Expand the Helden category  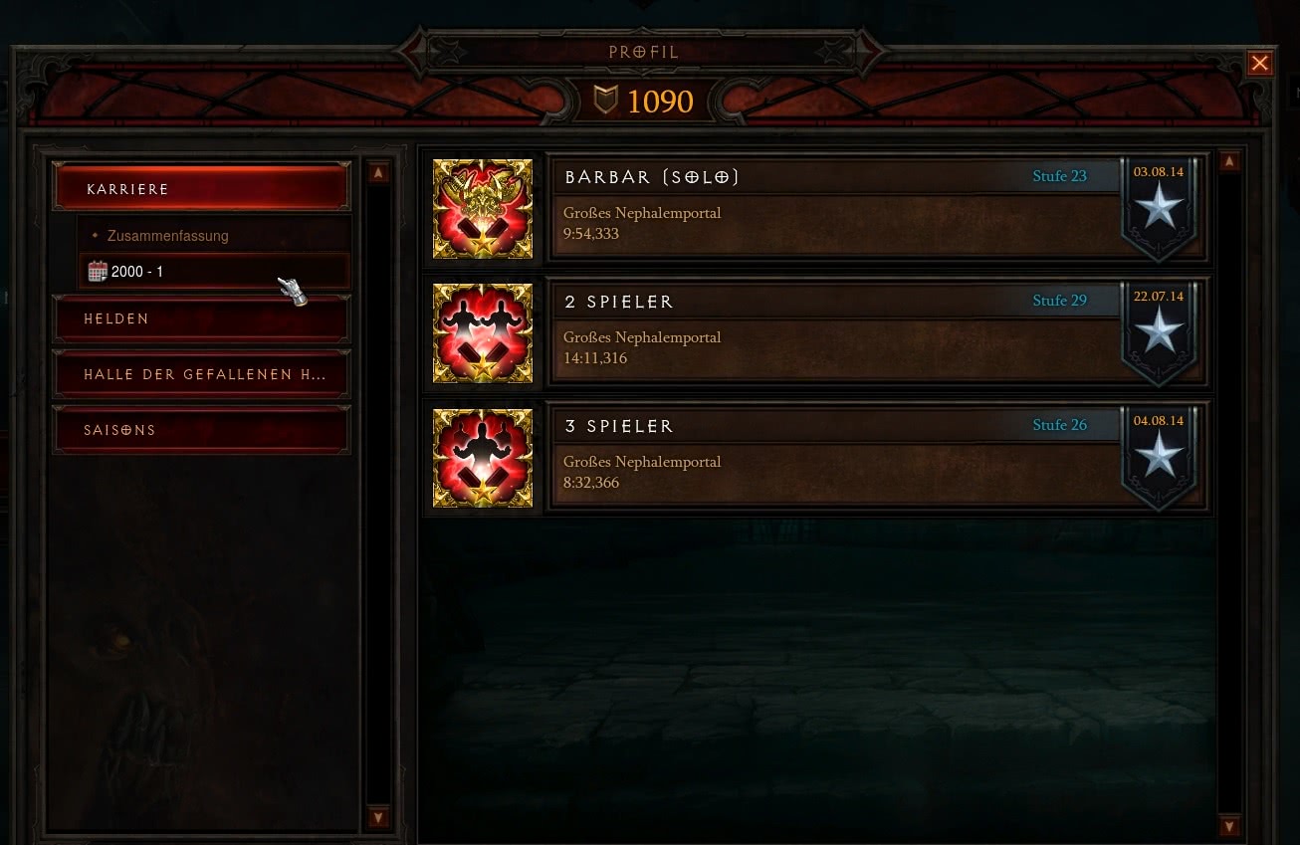202,318
